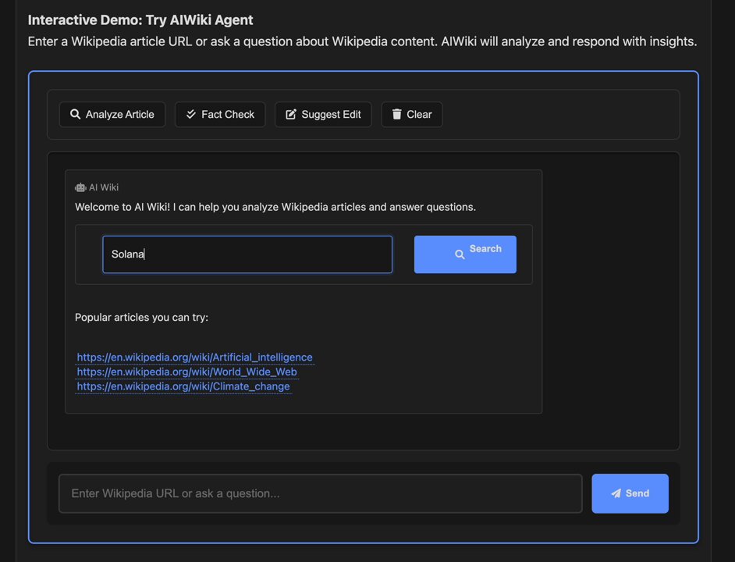Open the Suggest Edit option

323,115
